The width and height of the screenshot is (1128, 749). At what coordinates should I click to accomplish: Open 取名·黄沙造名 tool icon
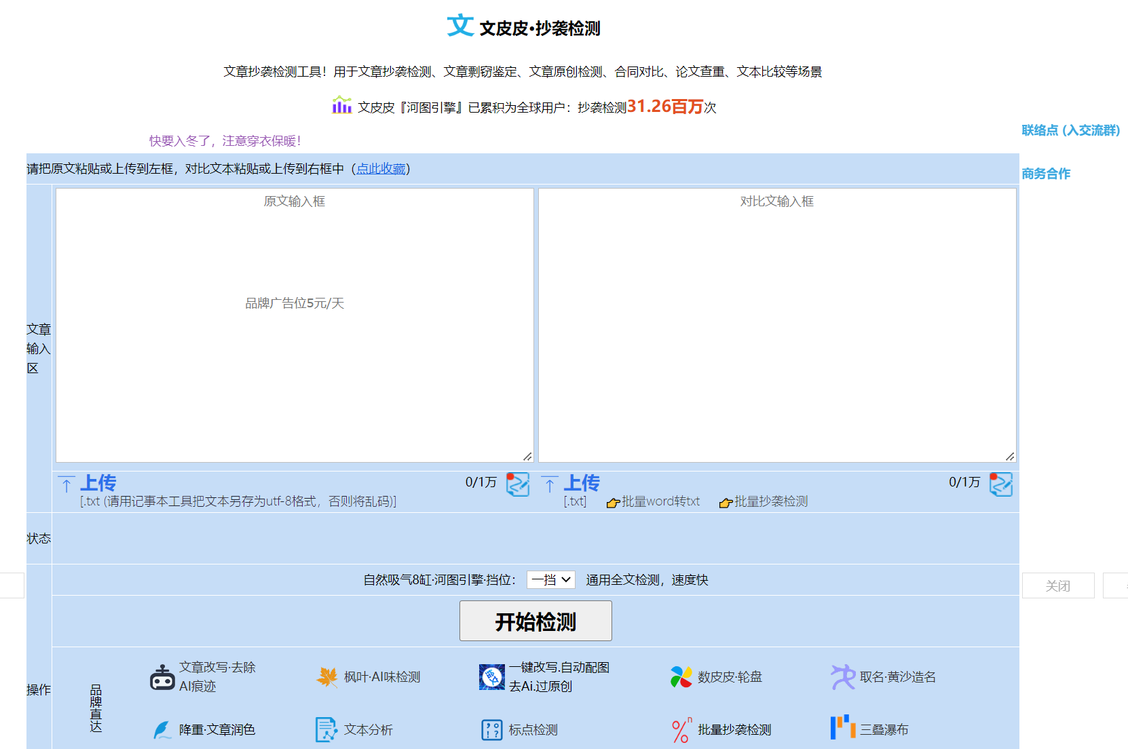842,676
